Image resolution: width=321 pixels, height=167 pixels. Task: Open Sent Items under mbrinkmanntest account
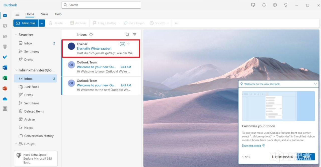(35, 103)
